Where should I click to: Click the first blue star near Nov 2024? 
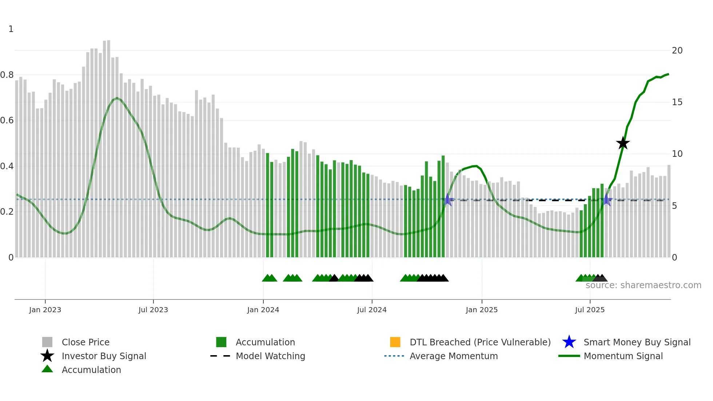pyautogui.click(x=448, y=200)
